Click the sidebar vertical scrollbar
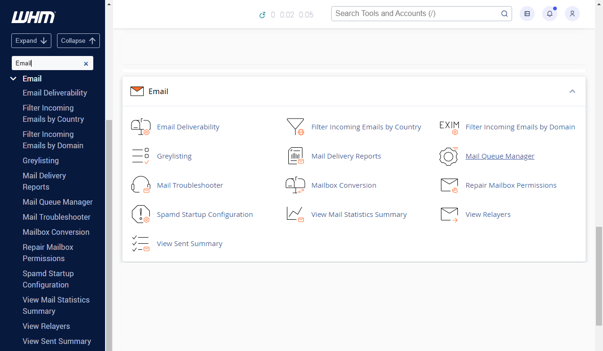Screen dimensions: 603x351 [x=109, y=235]
